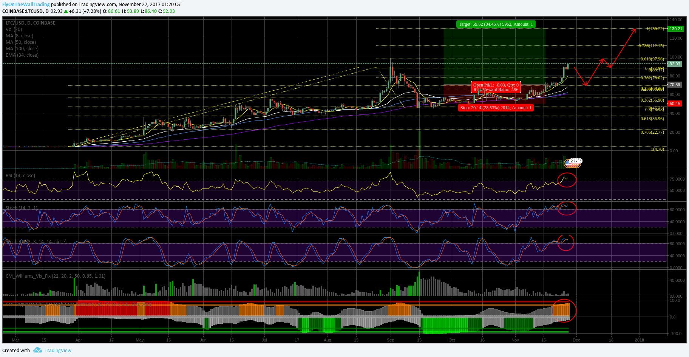Select the Stoch RSI pane label
This screenshot has width=689, height=357.
(x=36, y=242)
